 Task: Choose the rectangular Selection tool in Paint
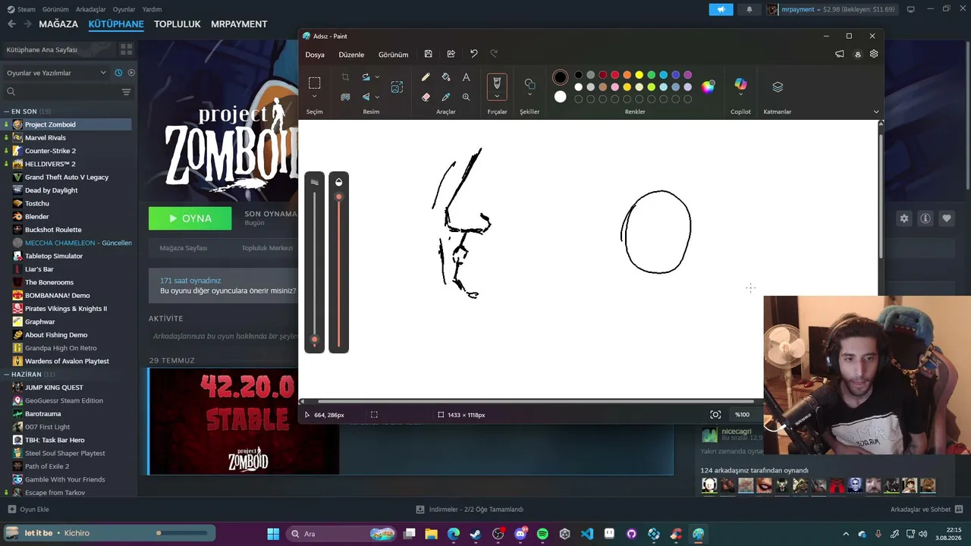coord(314,83)
